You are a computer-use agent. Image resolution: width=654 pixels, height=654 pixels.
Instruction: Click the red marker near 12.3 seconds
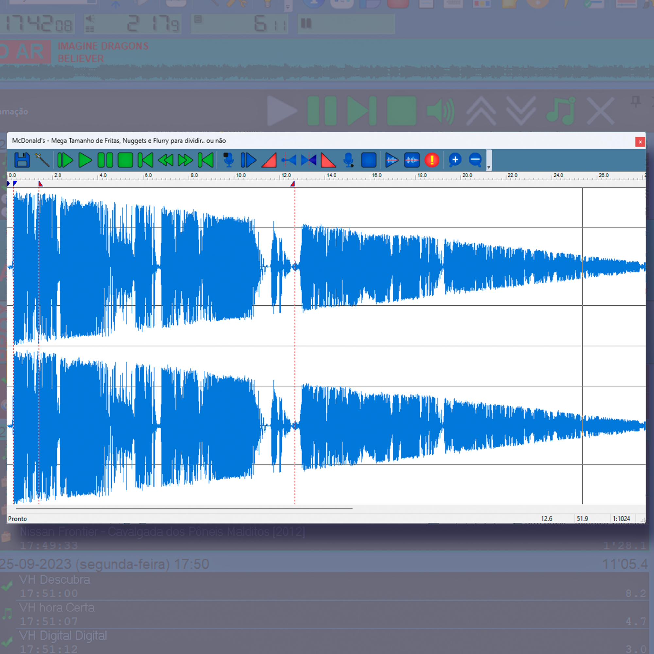coord(293,184)
